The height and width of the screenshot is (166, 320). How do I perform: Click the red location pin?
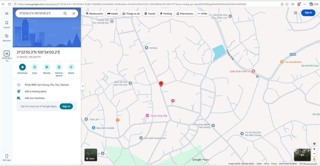pos(161,84)
